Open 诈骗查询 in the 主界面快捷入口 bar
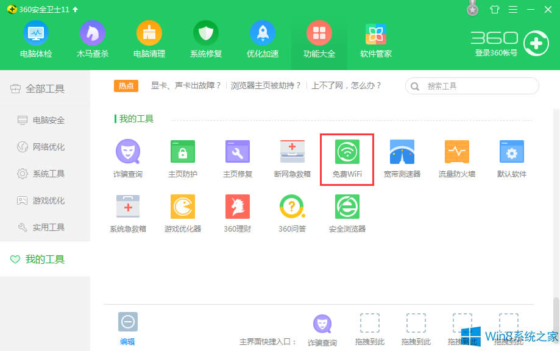 click(x=322, y=330)
